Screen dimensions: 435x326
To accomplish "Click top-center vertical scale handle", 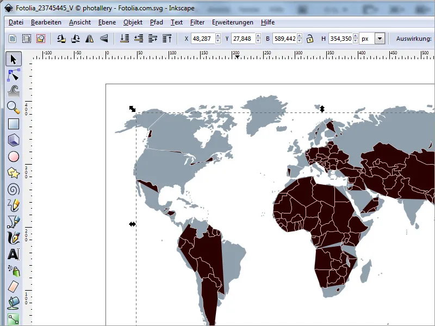I will (322, 109).
